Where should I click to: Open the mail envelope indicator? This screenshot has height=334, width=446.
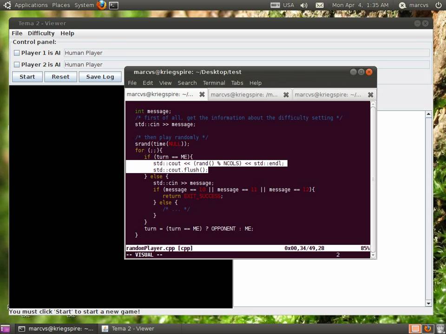click(x=320, y=5)
